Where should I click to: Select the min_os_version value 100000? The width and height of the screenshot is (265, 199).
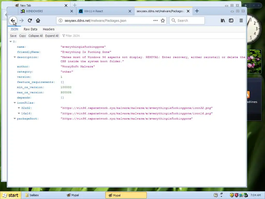tap(66, 87)
